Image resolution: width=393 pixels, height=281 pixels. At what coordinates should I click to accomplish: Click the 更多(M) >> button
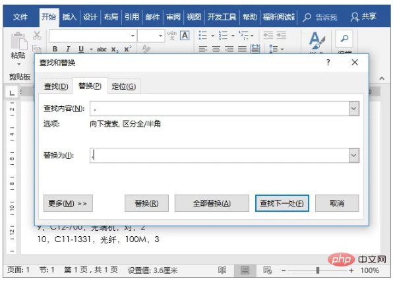(68, 203)
